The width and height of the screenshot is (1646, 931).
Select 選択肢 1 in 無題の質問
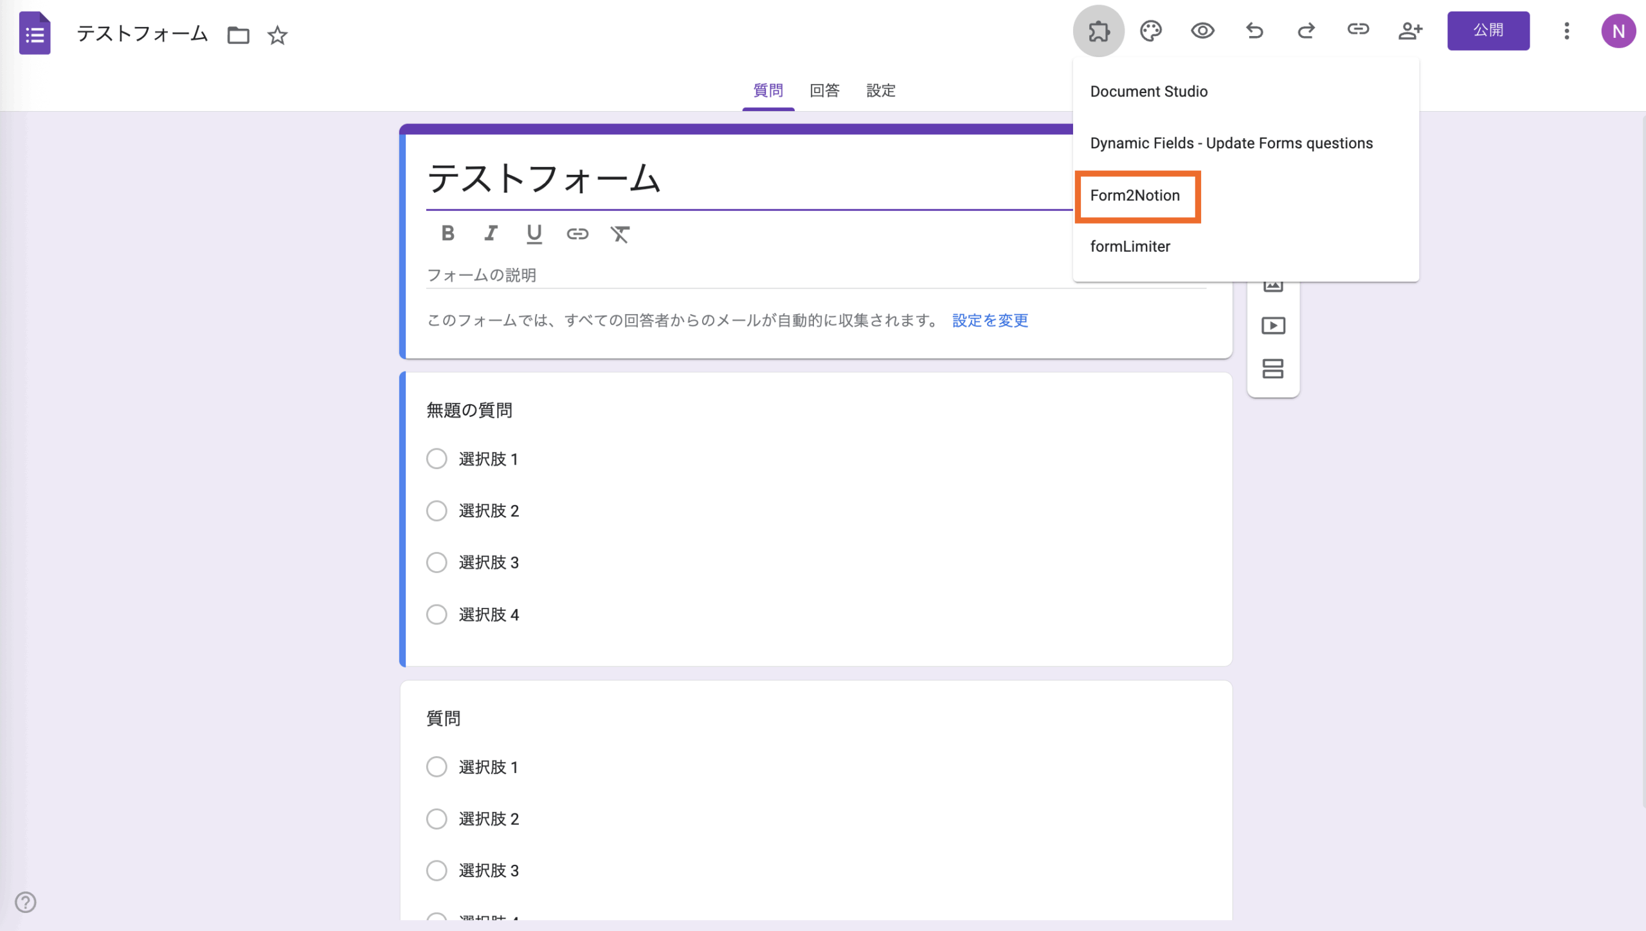tap(437, 459)
